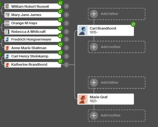Select Orange M Hays in the tree
The height and width of the screenshot is (127, 158).
33,23
